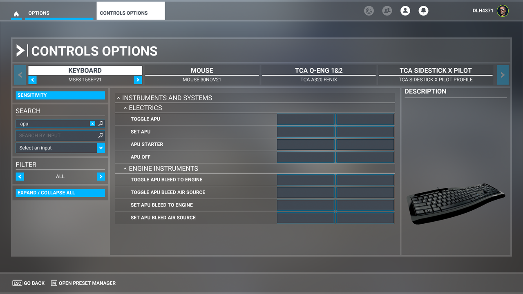Open the profile icon in the top bar
This screenshot has width=523, height=294.
405,11
